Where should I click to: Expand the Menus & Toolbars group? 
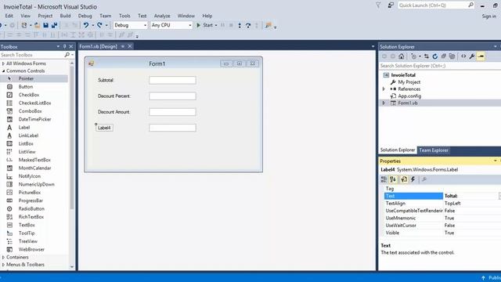click(x=3, y=265)
